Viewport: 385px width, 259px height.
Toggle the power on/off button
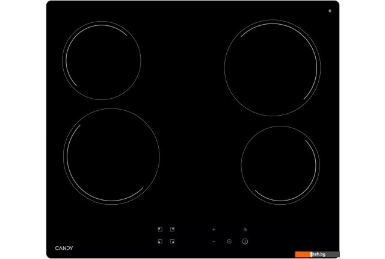coord(245,242)
